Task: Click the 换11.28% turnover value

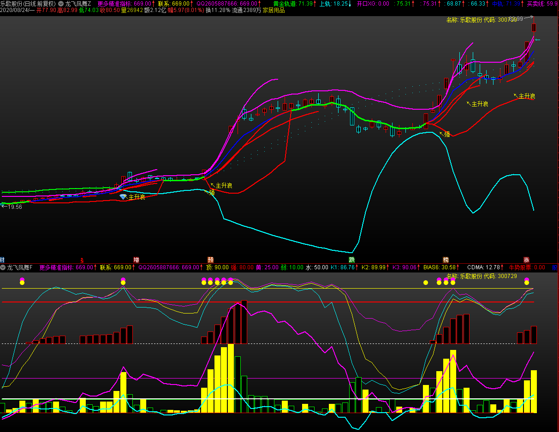Action: coord(218,10)
